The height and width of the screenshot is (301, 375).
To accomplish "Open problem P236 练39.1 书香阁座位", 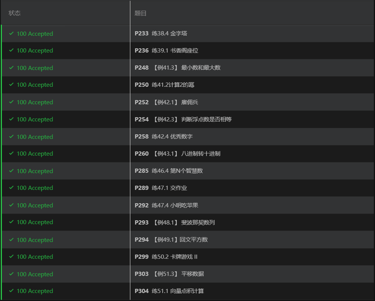I will (x=167, y=51).
